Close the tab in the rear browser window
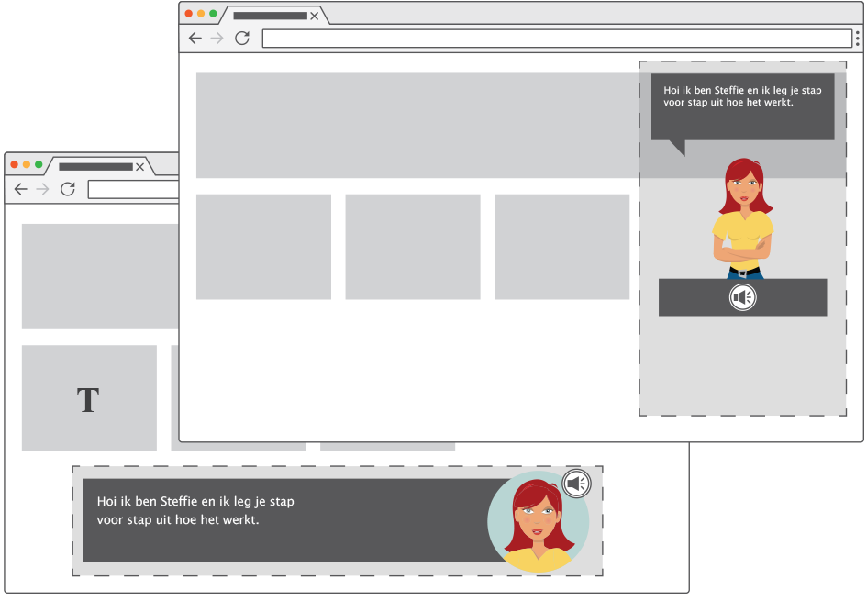The height and width of the screenshot is (601, 867). coord(139,167)
